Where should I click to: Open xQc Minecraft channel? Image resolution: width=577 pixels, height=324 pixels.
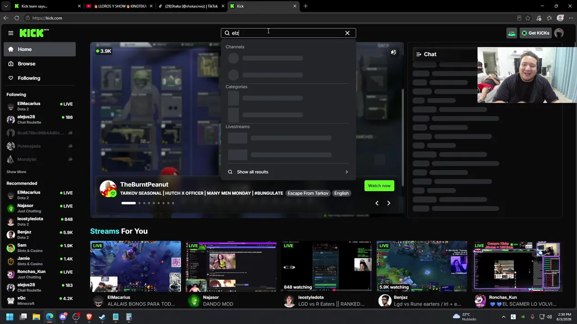coord(40,301)
